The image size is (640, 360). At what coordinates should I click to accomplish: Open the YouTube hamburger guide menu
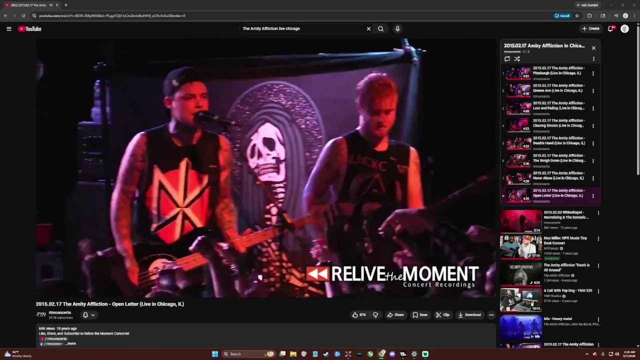(x=8, y=28)
